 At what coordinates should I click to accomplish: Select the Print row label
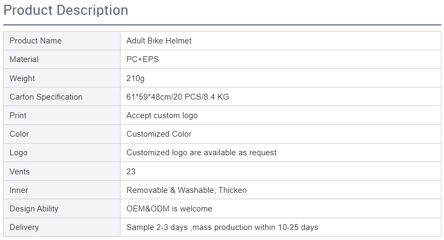coord(18,115)
